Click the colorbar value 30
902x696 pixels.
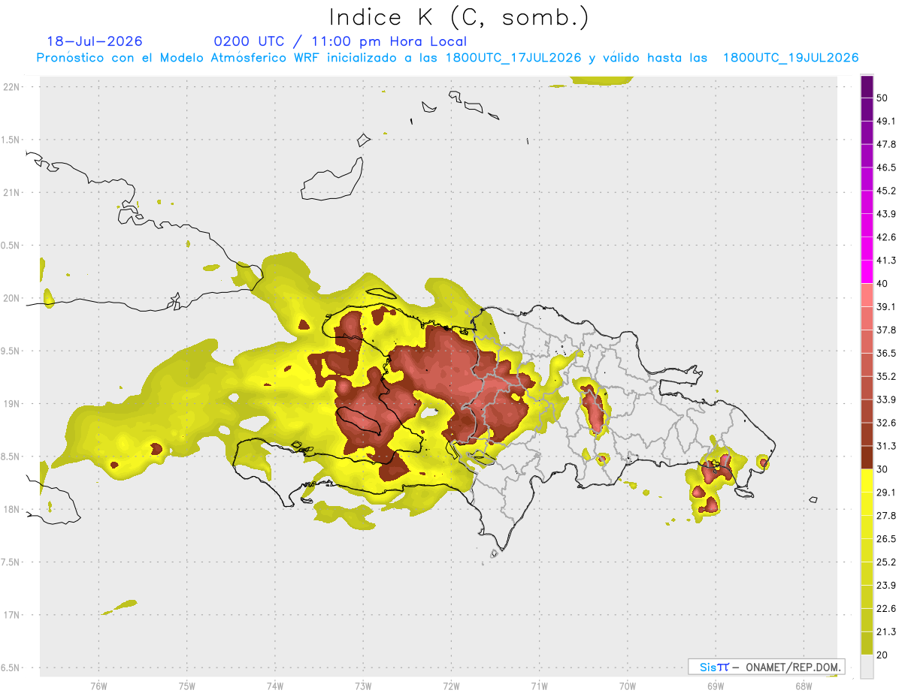click(882, 469)
